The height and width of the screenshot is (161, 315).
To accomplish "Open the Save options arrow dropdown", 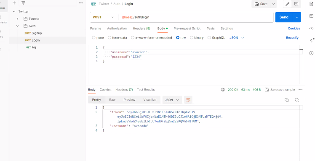I will coord(273,4).
